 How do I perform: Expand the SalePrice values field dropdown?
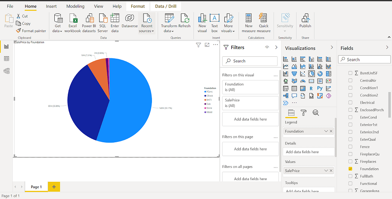pyautogui.click(x=326, y=171)
